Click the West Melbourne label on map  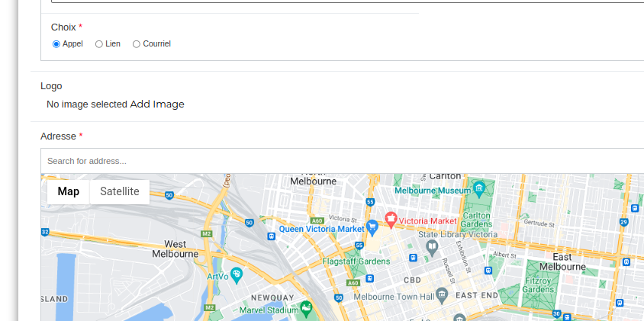pyautogui.click(x=175, y=249)
